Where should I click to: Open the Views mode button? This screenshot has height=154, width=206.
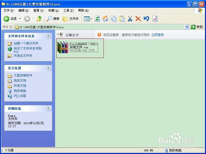click(x=87, y=19)
